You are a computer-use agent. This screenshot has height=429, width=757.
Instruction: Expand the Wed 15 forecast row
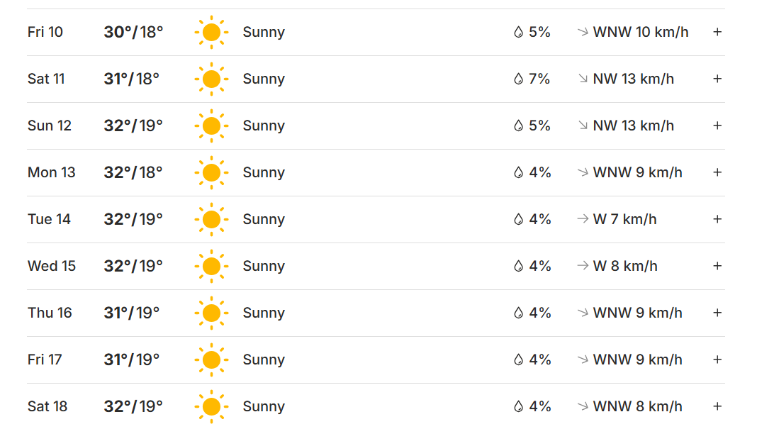717,266
